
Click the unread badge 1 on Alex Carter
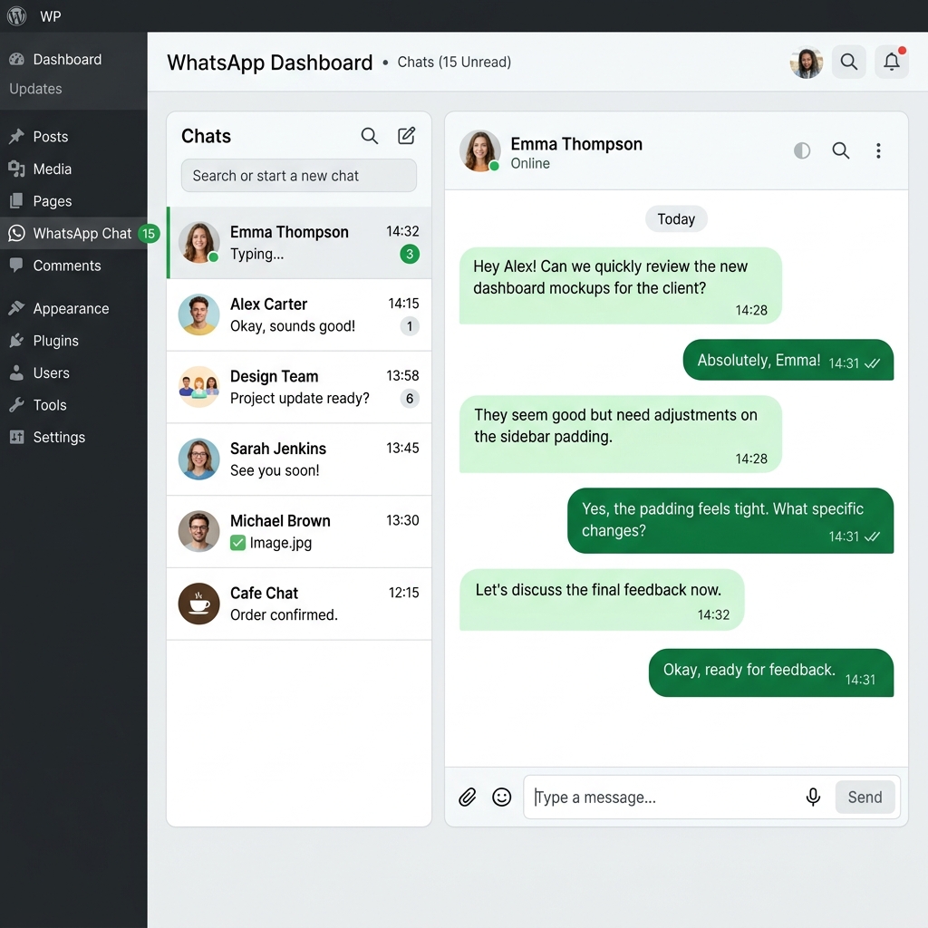[x=410, y=326]
